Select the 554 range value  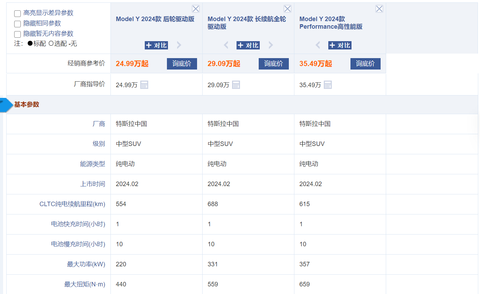121,204
